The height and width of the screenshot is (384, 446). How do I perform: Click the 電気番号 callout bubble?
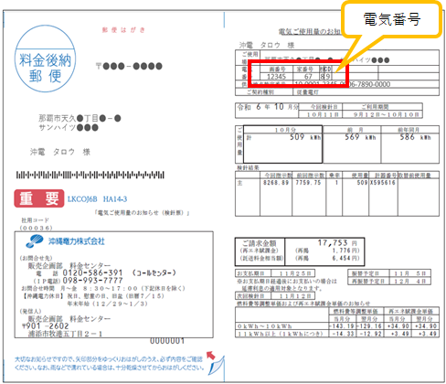[392, 19]
